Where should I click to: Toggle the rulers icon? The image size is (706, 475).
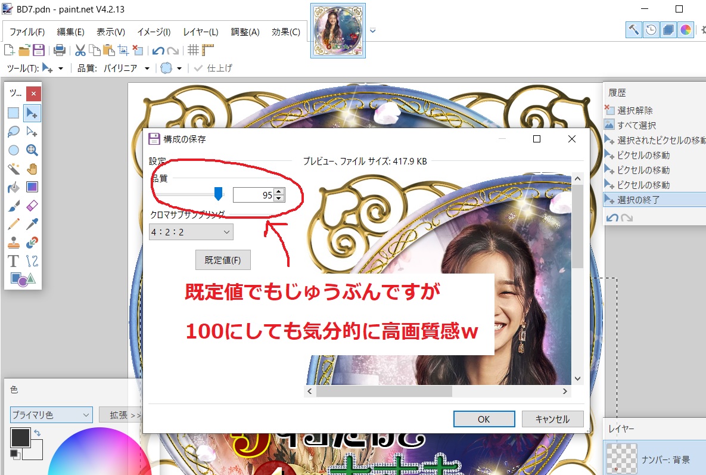[x=207, y=50]
